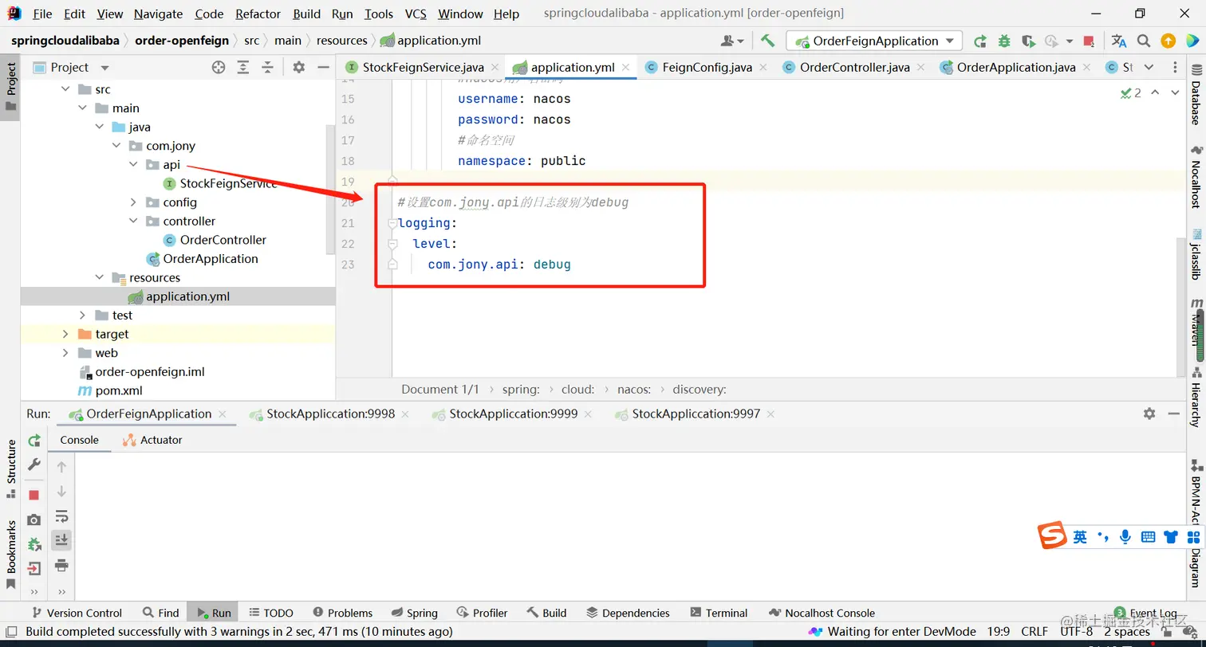
Task: Open the Database side panel
Action: tap(1196, 93)
